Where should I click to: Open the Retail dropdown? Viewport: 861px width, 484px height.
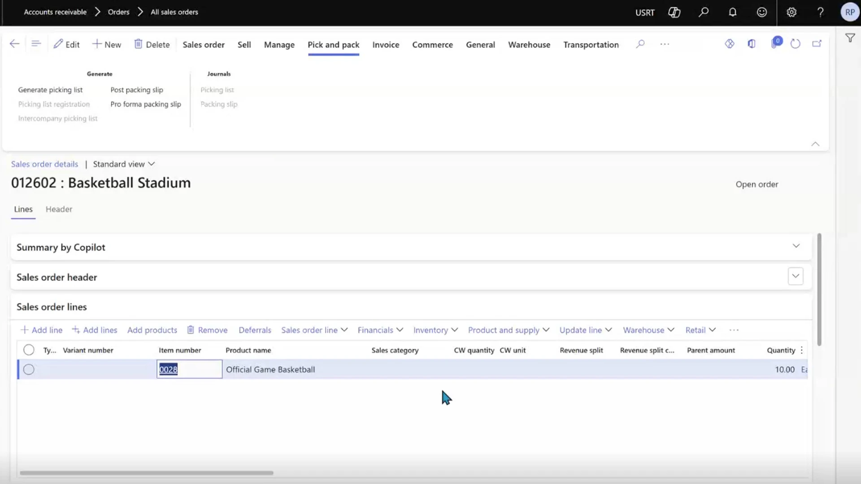(700, 330)
